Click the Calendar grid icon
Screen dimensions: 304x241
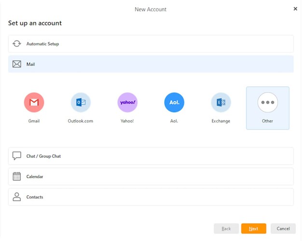[17, 176]
